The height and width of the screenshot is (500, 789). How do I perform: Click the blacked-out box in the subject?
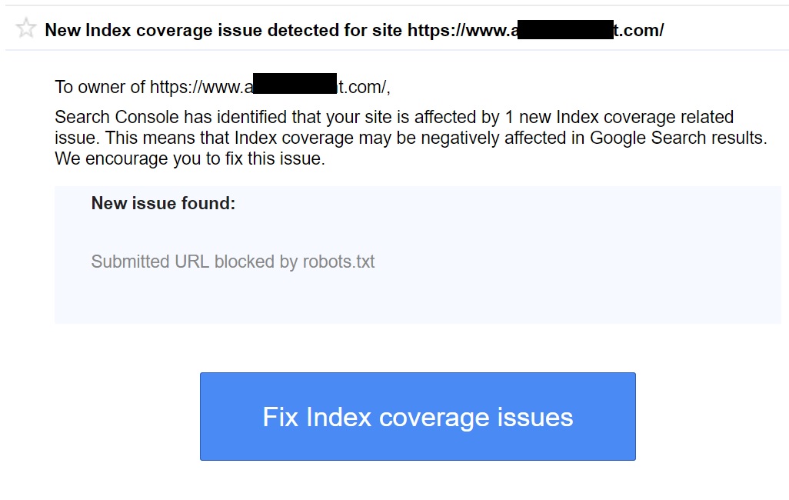pos(565,30)
